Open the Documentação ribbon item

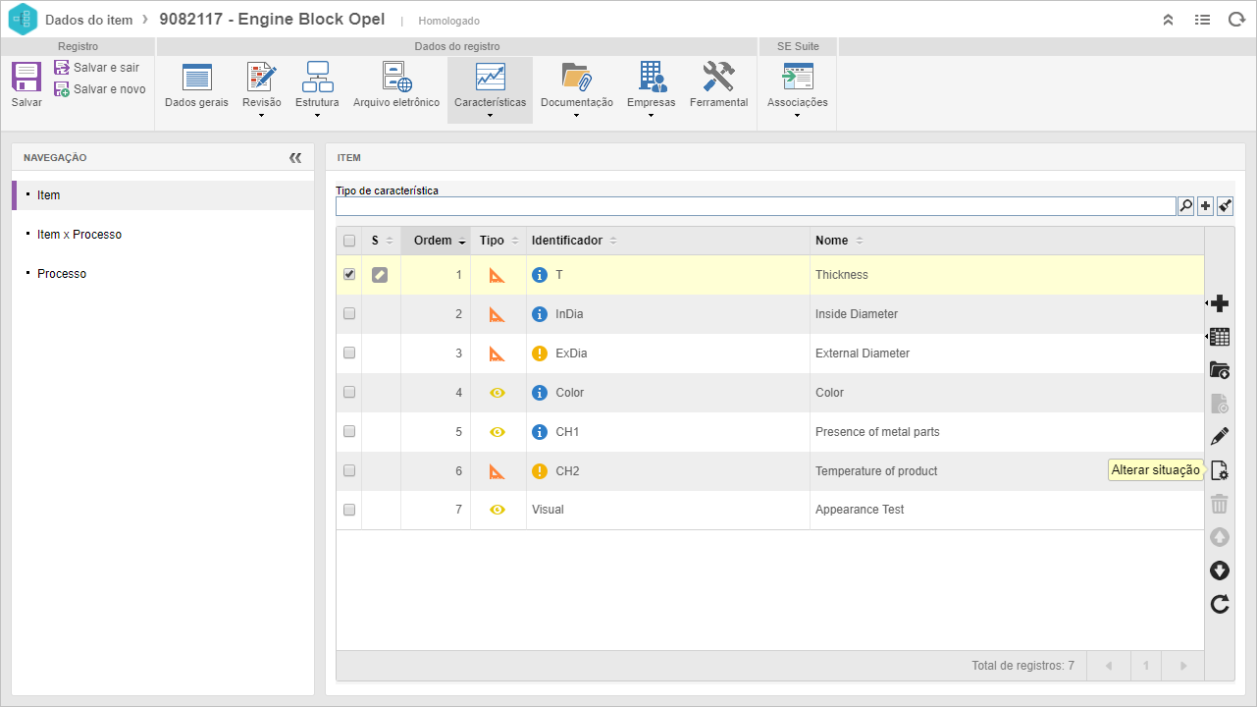pos(576,84)
